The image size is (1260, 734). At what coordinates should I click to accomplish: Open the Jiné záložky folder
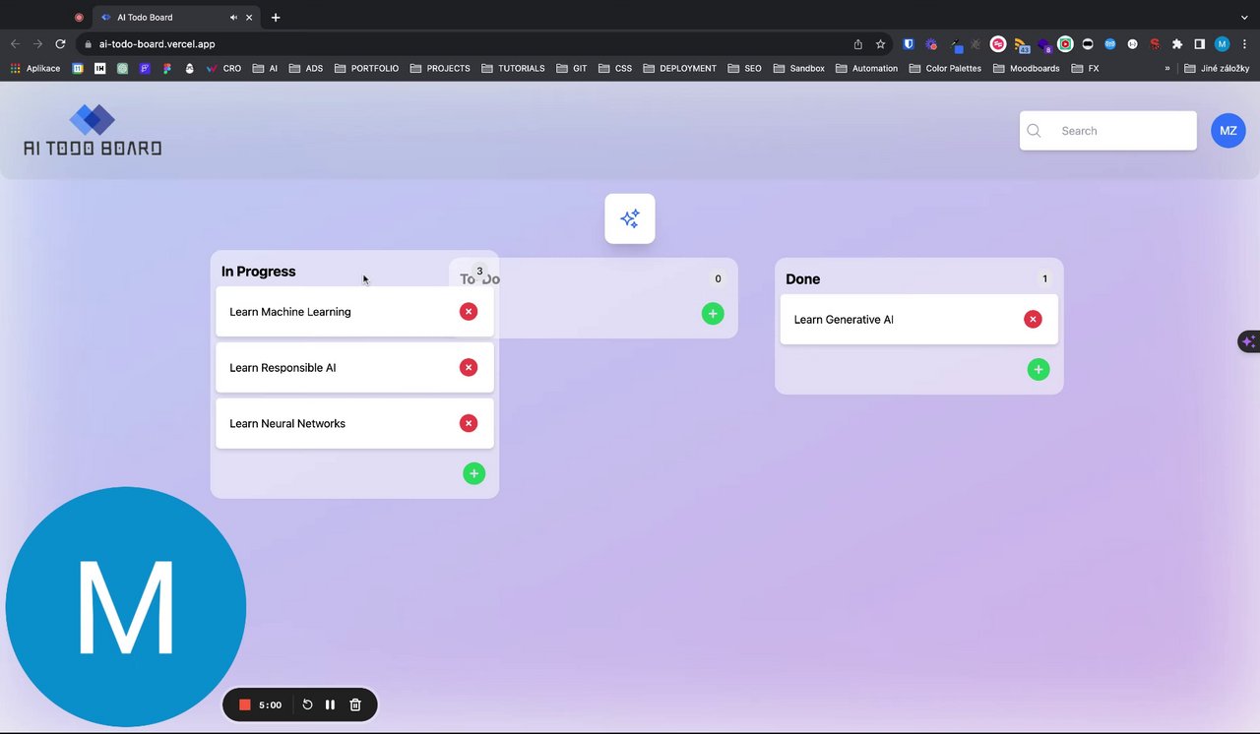[x=1217, y=69]
